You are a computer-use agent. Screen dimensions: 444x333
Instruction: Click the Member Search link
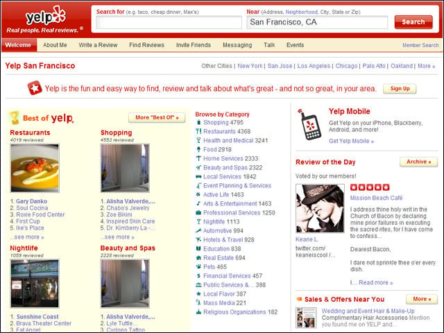tap(420, 45)
